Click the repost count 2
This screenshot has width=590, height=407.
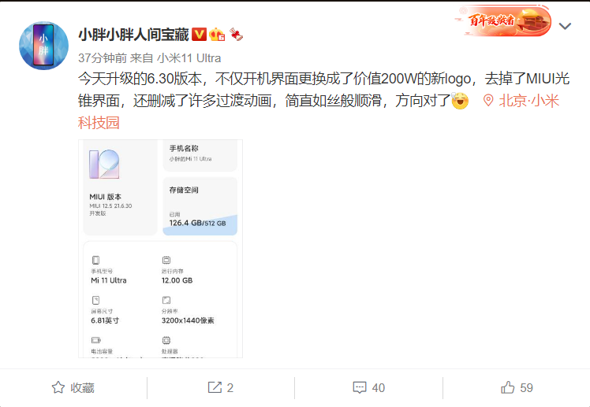pos(230,388)
